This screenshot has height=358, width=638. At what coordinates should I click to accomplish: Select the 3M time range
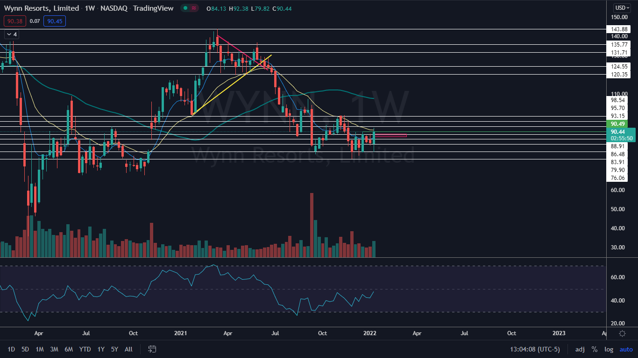tap(54, 349)
